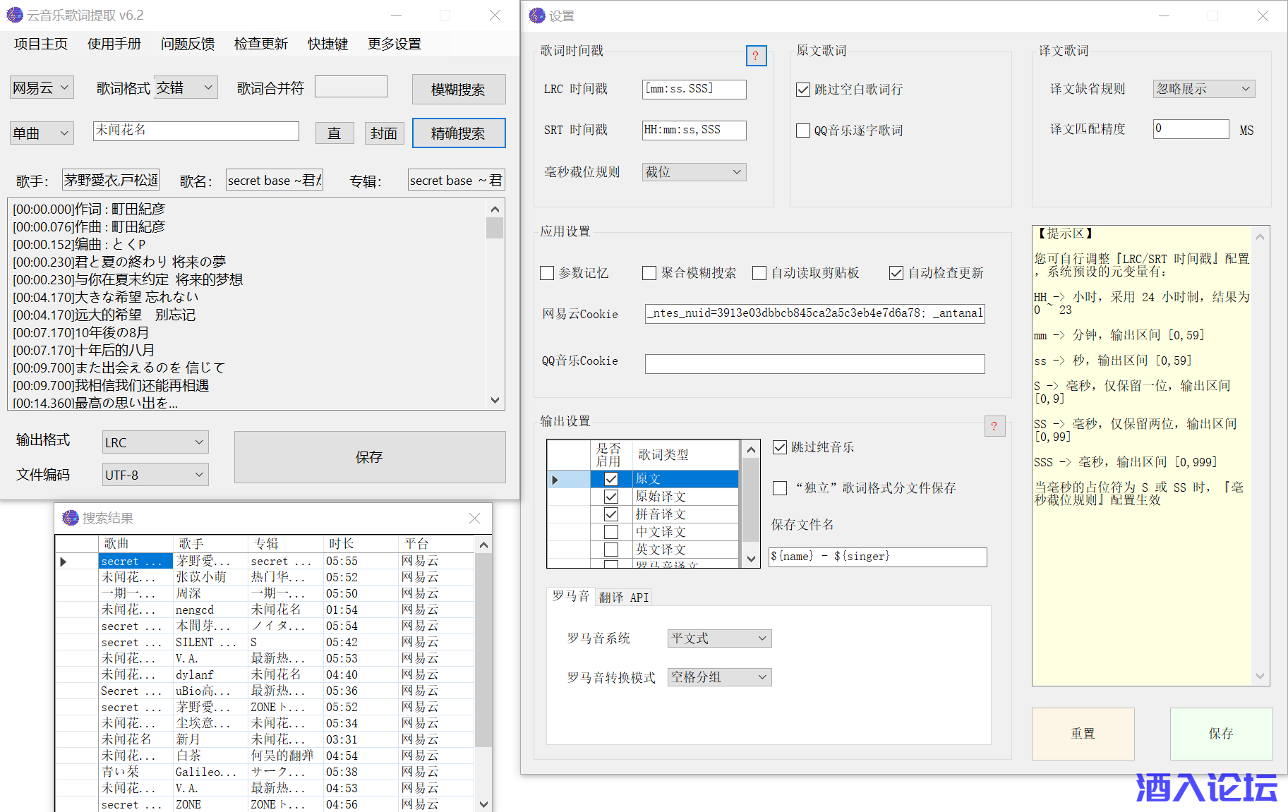Enable QQ音乐逐字歌词 checkbox
Screen dimensions: 1288x812
(x=803, y=131)
